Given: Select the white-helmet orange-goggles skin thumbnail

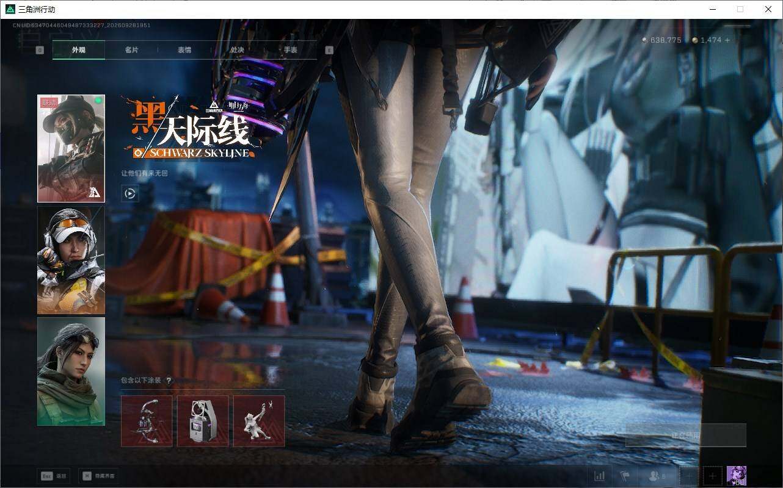Looking at the screenshot, I should pyautogui.click(x=71, y=260).
